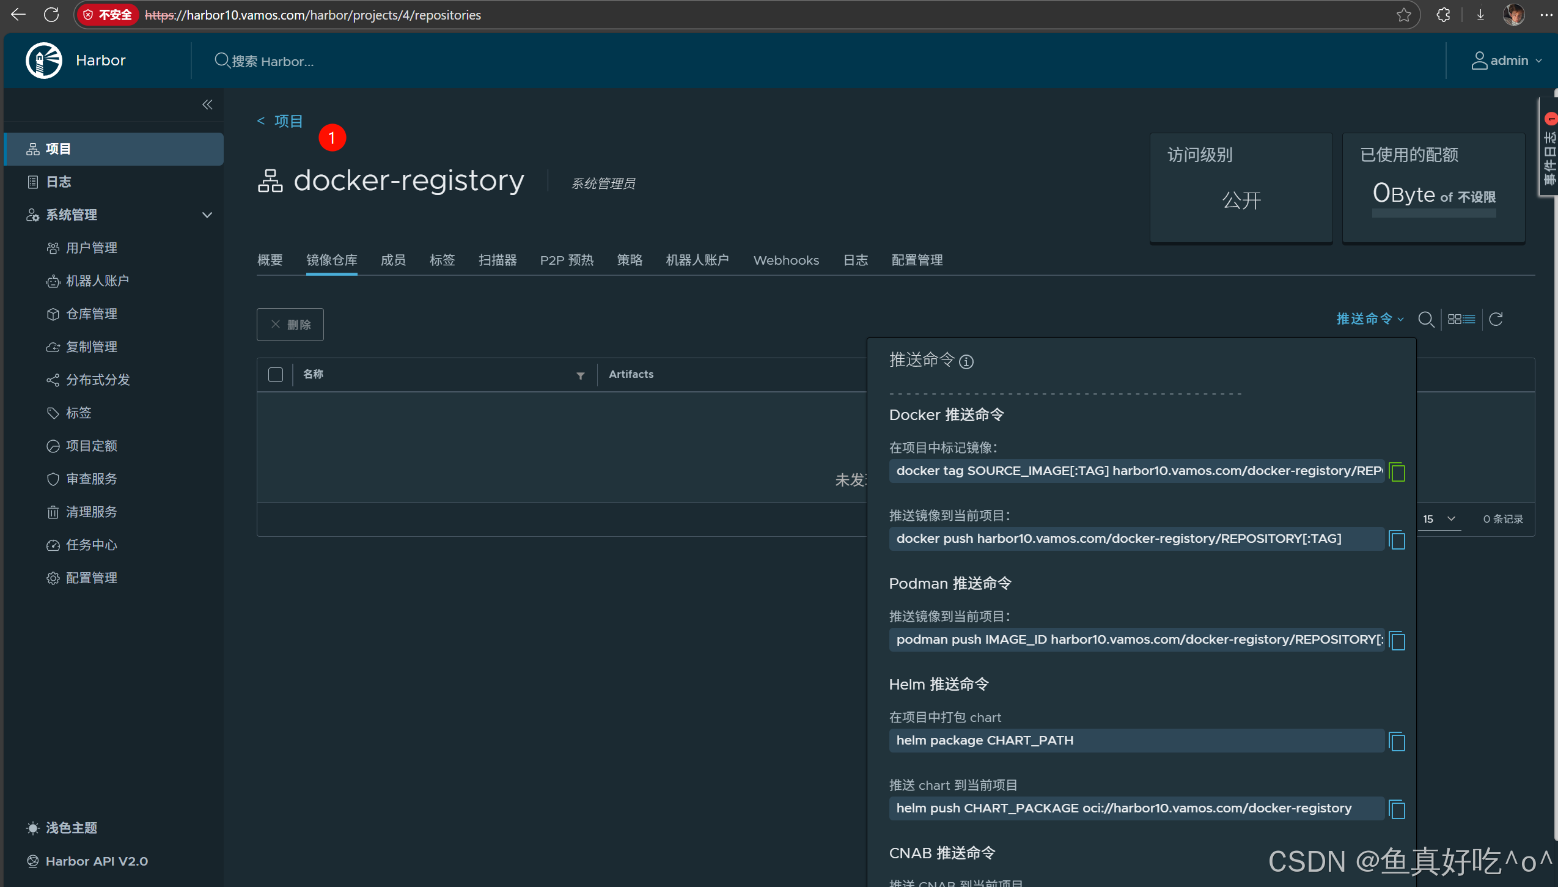Switch to light theme (浅色主题)
1558x887 pixels.
(x=62, y=828)
